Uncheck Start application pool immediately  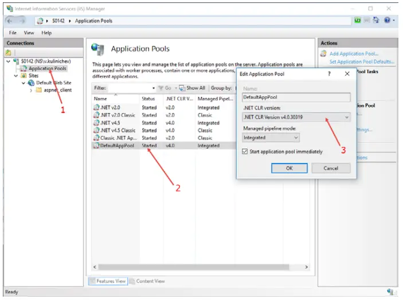click(x=246, y=151)
